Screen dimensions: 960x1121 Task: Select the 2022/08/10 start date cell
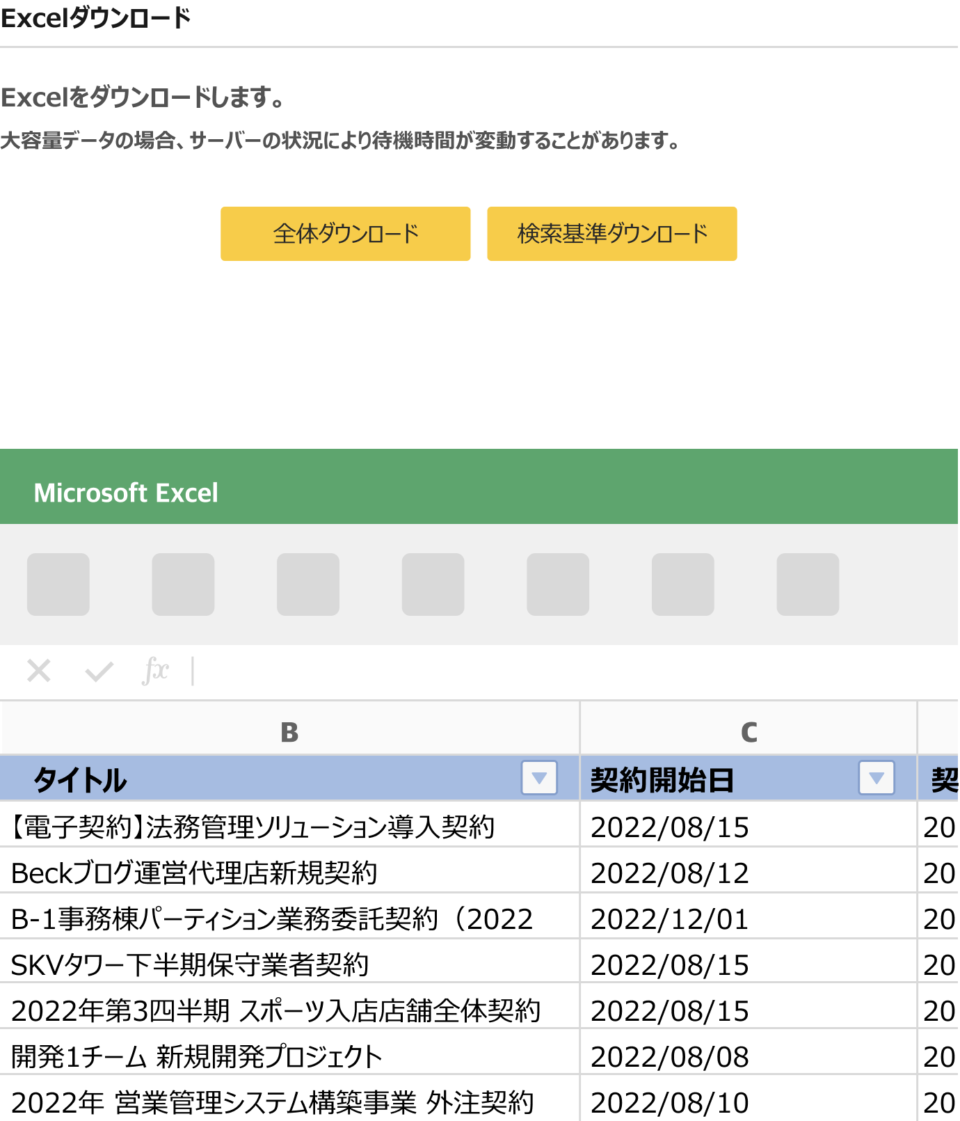pos(749,1102)
